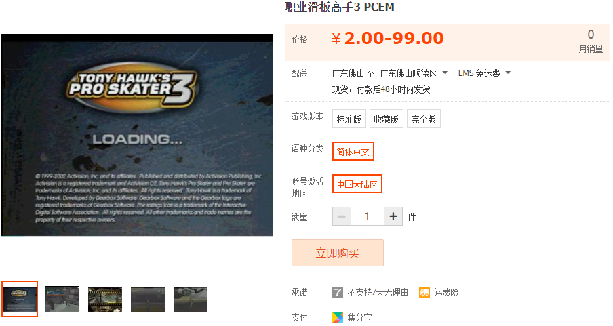Expand the EMS 免运费 shipping dropdown
The image size is (613, 326).
pyautogui.click(x=484, y=73)
